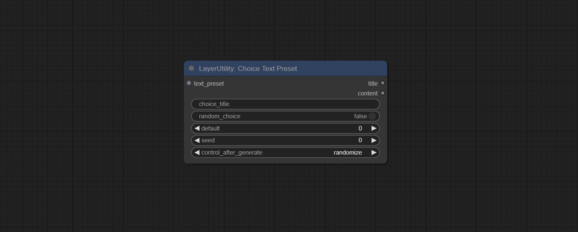The image size is (578, 232).
Task: Select previous control_after_generate option via left arrow
Action: click(197, 152)
